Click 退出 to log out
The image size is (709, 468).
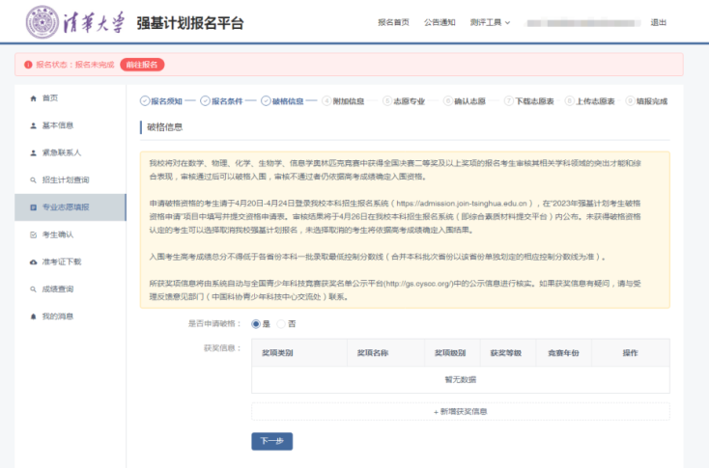tap(659, 22)
